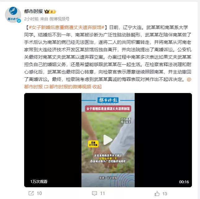This screenshot has height=199, width=200.
Task: Open the 都市时报的微博视频 link
Action: tap(70, 87)
